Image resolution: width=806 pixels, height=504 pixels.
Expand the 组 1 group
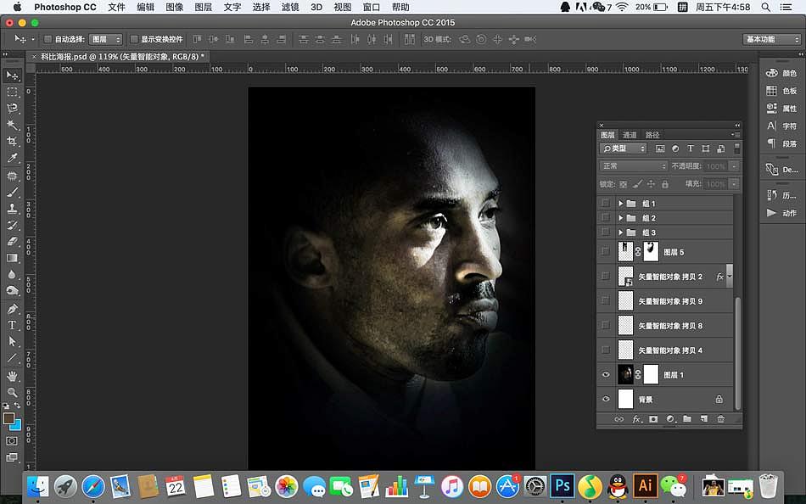tap(620, 203)
